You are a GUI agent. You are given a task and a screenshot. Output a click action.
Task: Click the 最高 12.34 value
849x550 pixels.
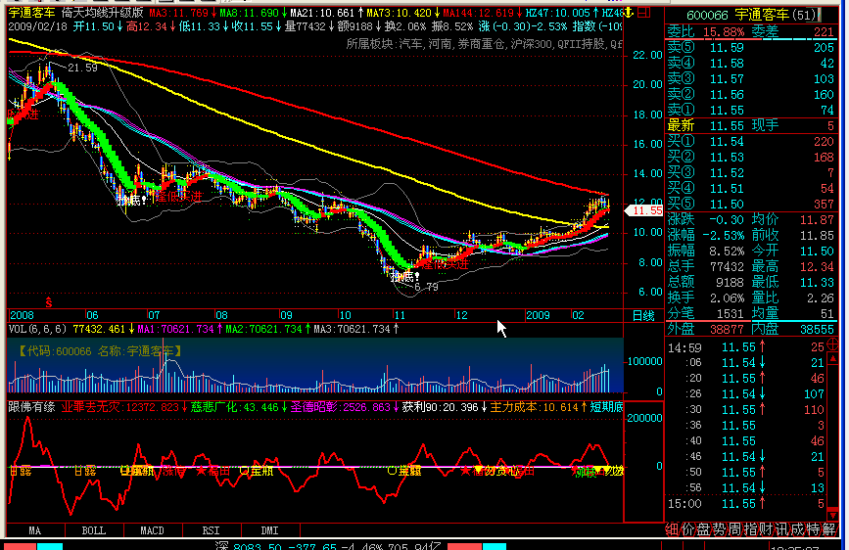click(x=817, y=267)
